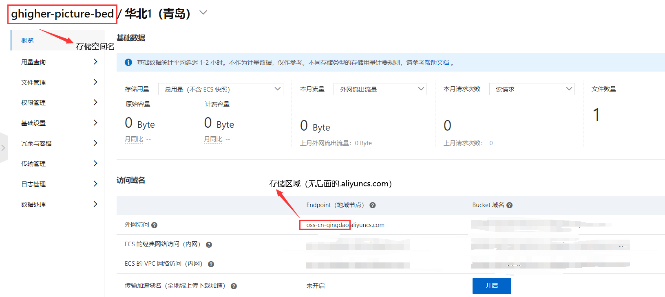Click help icon beside Bucket 域名 header

pyautogui.click(x=509, y=205)
